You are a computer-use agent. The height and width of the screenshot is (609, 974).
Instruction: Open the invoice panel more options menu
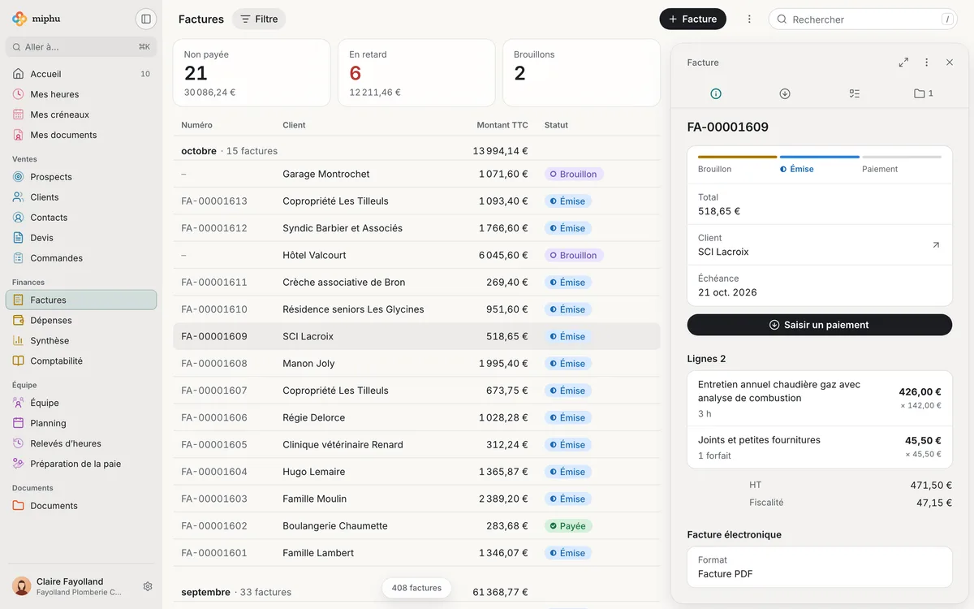926,63
